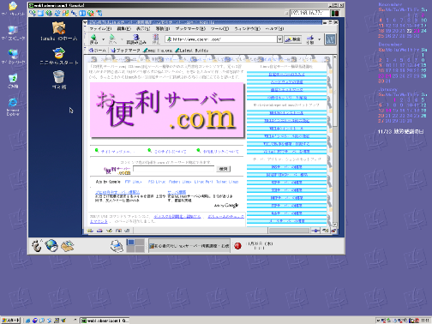Click the Forward arrow in the Mozilla toolbar
The width and height of the screenshot is (432, 324).
point(112,39)
